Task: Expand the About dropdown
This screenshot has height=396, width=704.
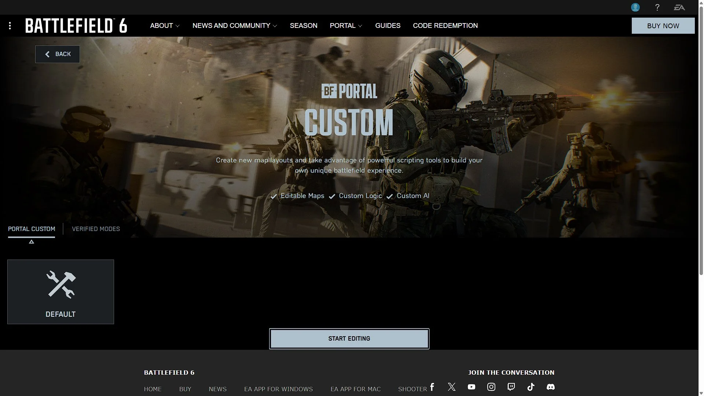Action: 165,26
